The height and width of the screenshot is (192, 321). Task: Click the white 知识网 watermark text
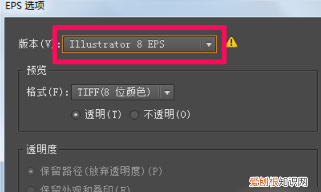[293, 182]
